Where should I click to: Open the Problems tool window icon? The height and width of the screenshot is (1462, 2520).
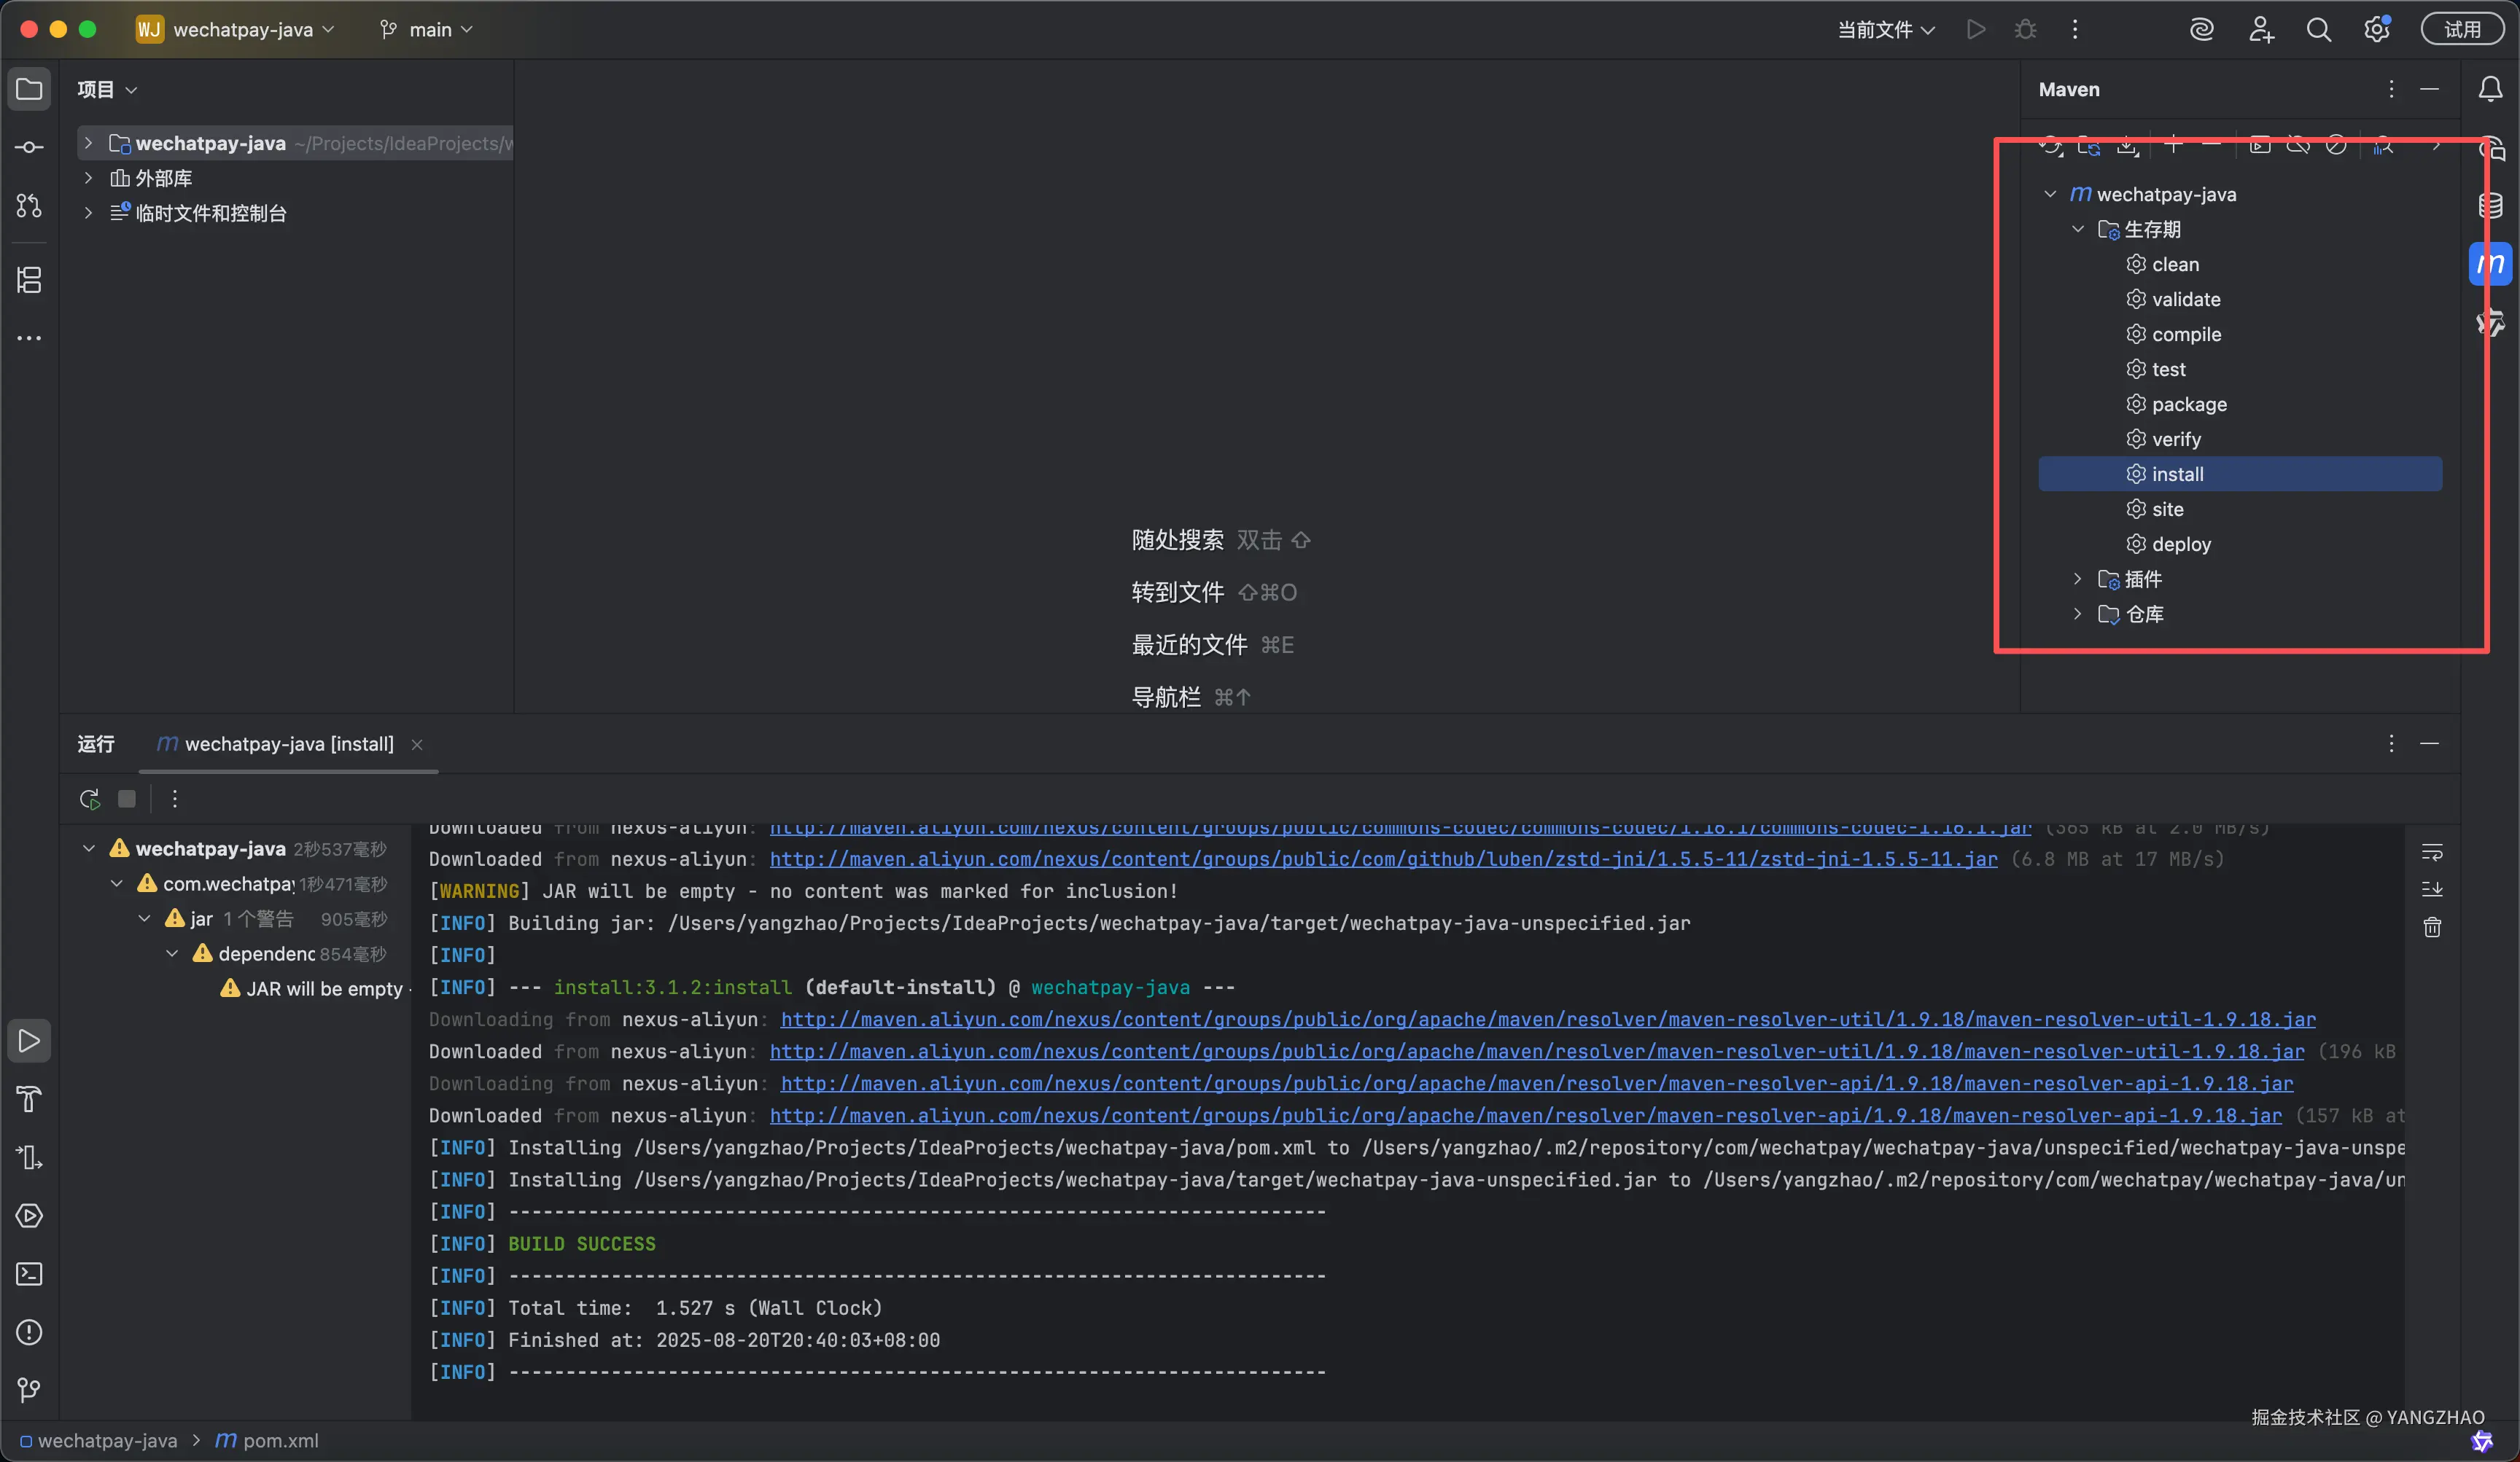pos(29,1331)
